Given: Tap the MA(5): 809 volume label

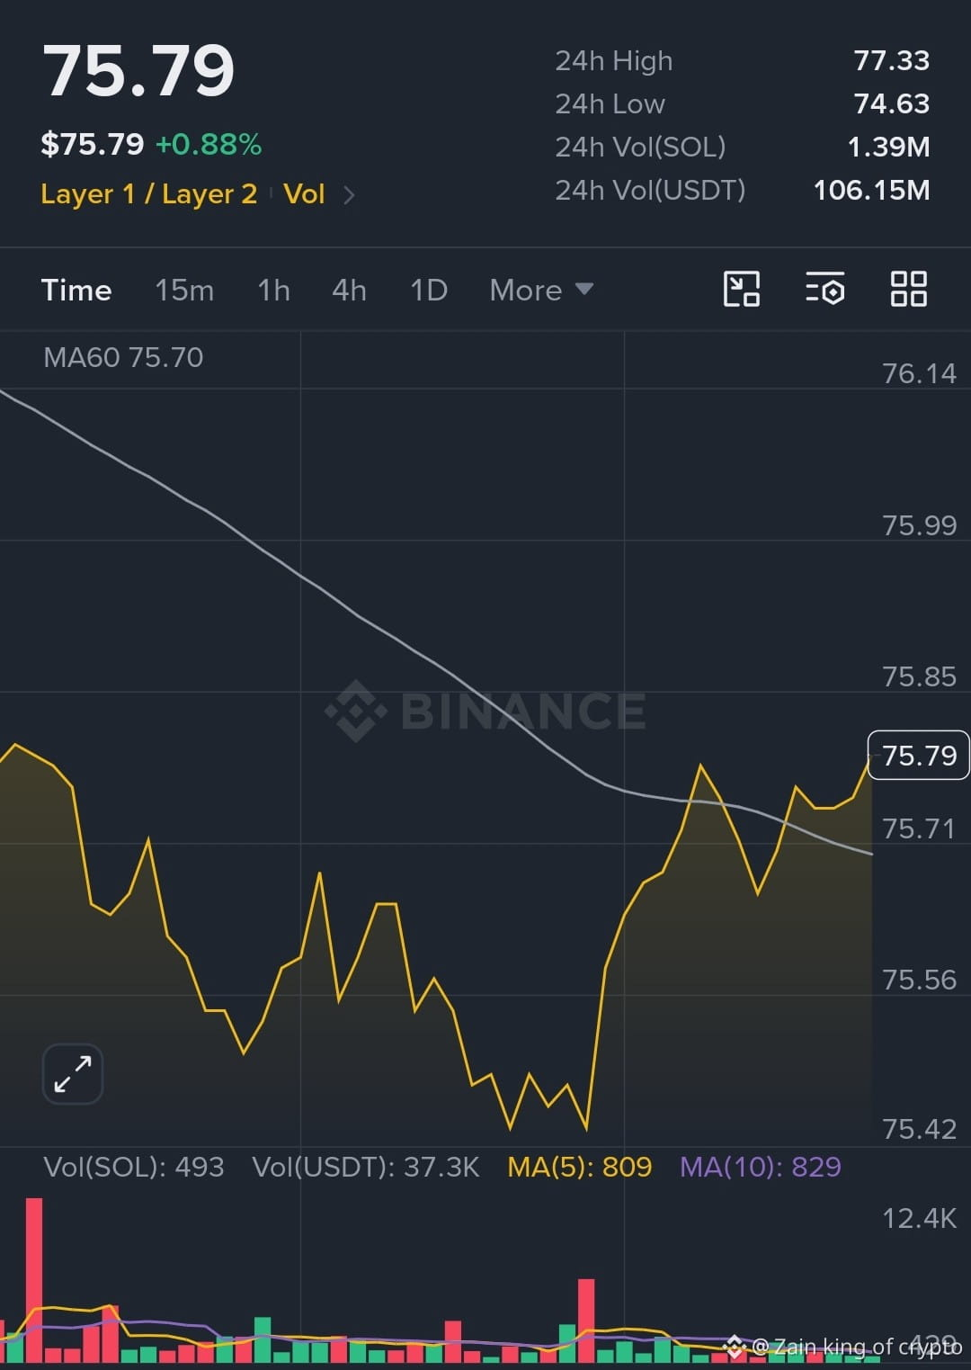Looking at the screenshot, I should tap(580, 1167).
